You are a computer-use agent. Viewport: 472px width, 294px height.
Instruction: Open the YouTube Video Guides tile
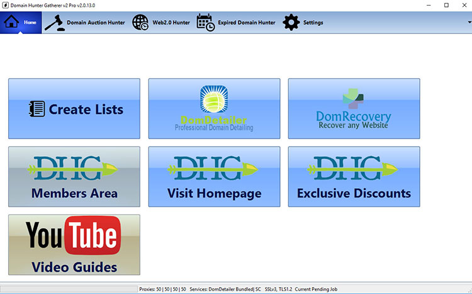coord(74,245)
